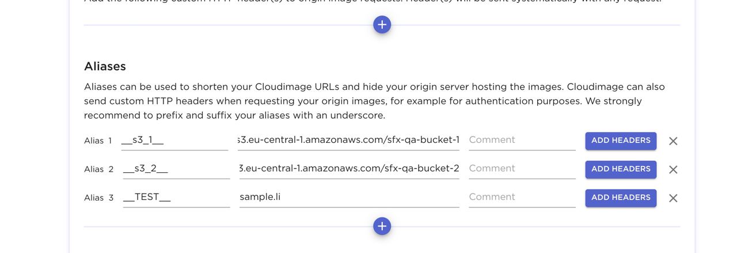Viewport: 737px width, 253px height.
Task: Enter the Comment field for Alias 3
Action: pos(522,197)
